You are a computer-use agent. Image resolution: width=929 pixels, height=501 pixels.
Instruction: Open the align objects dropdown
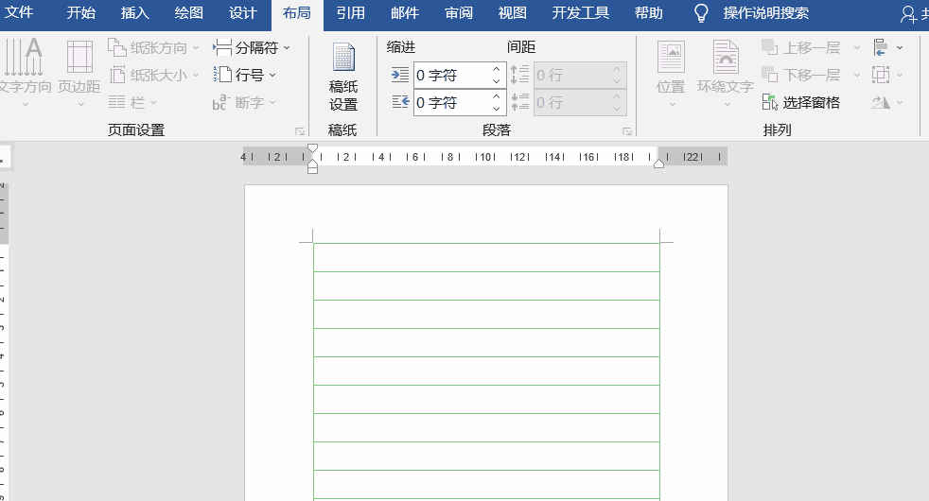888,47
